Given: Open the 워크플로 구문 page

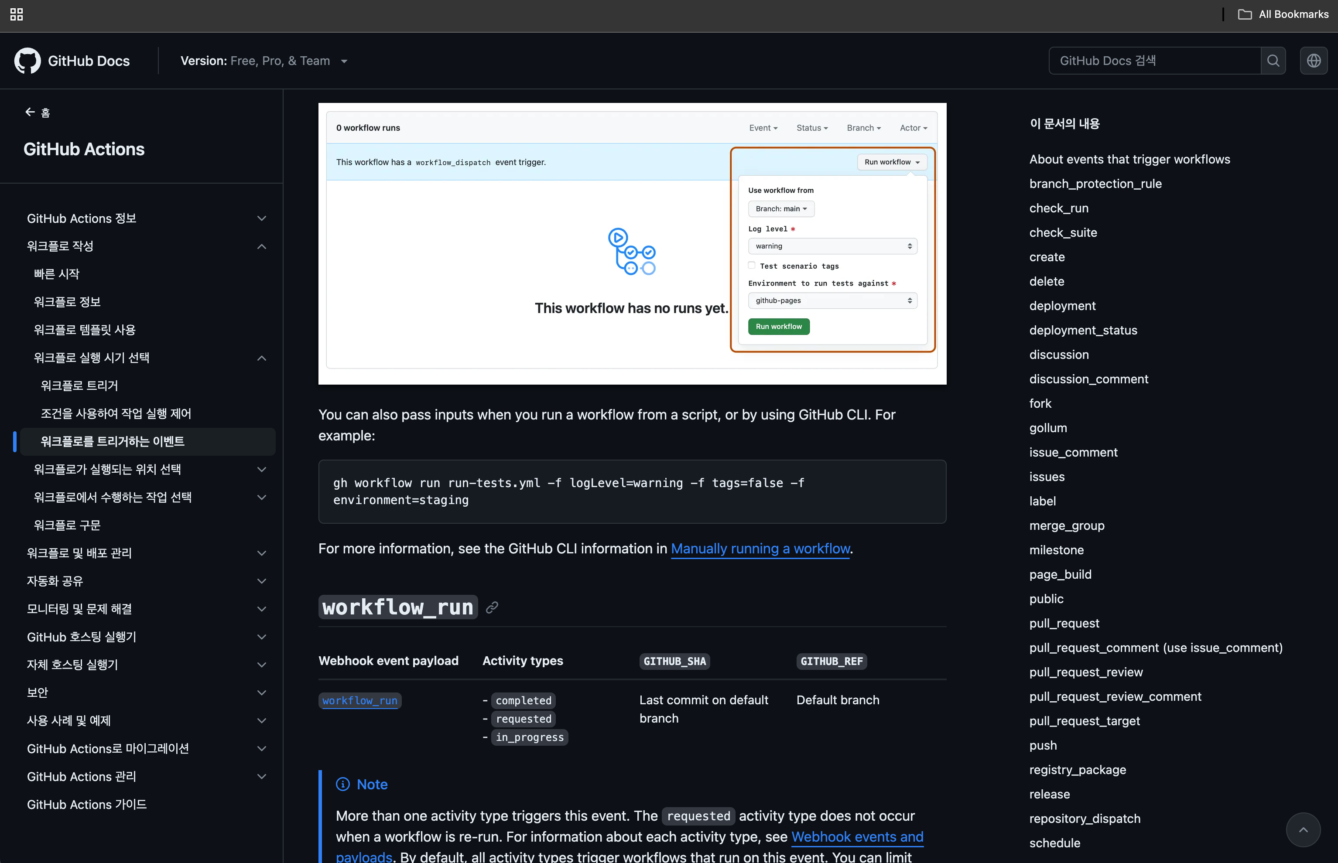Looking at the screenshot, I should tap(67, 525).
